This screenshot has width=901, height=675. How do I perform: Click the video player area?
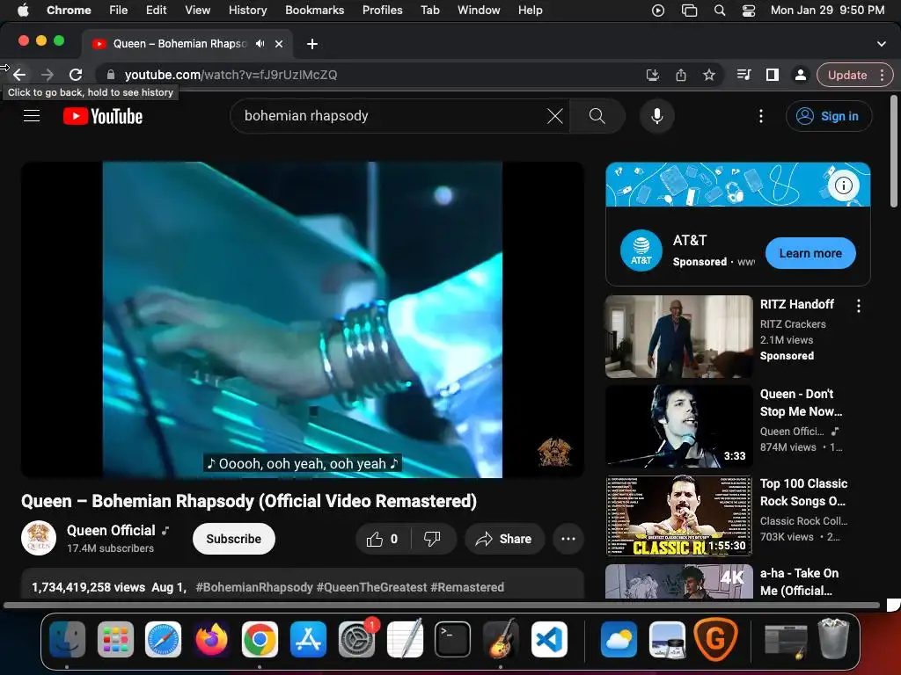(x=303, y=320)
